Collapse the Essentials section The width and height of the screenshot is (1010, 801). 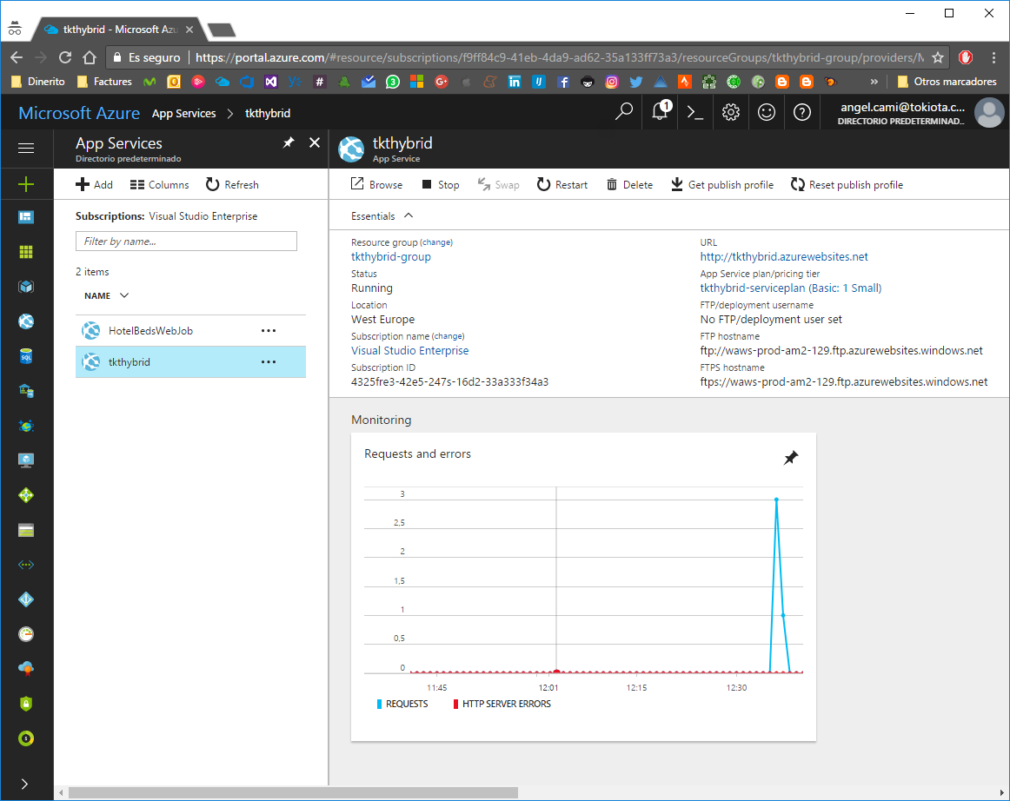coord(409,215)
